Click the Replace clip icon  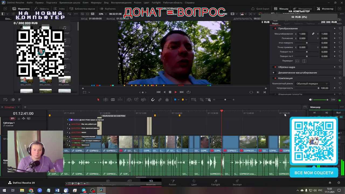tap(144, 100)
